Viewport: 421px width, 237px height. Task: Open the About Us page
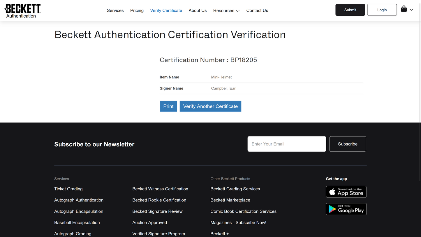coord(198,10)
